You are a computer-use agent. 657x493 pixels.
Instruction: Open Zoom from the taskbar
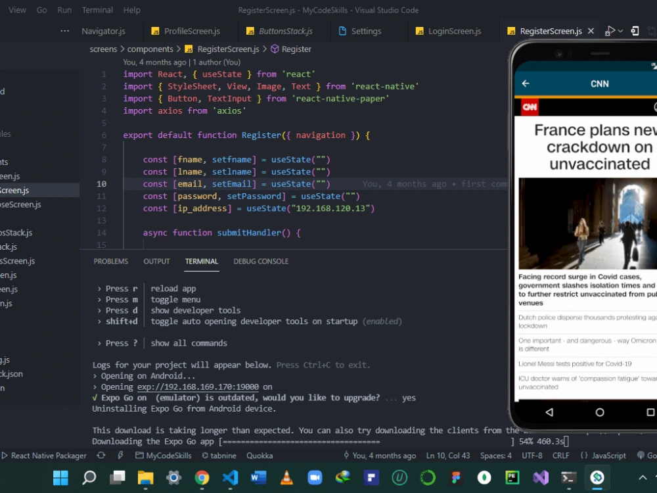(315, 477)
